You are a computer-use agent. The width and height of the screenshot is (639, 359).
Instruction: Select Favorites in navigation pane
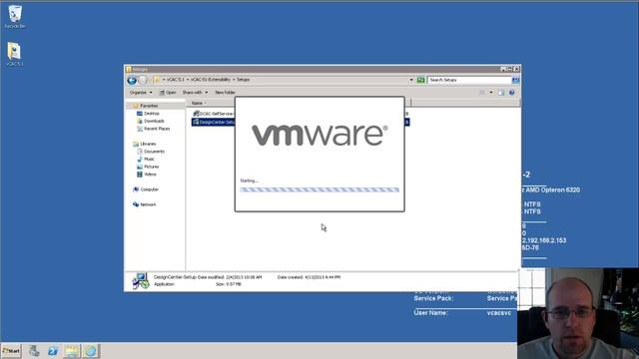[149, 106]
